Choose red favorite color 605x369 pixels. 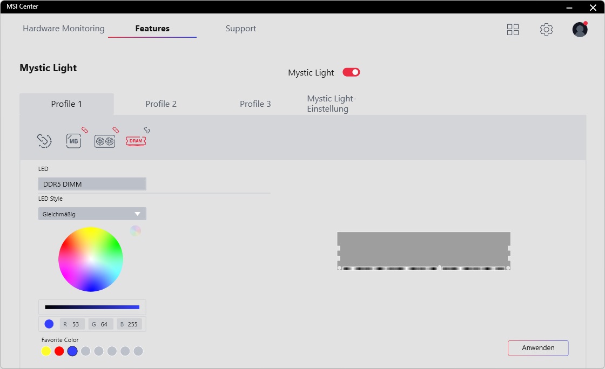pyautogui.click(x=59, y=351)
